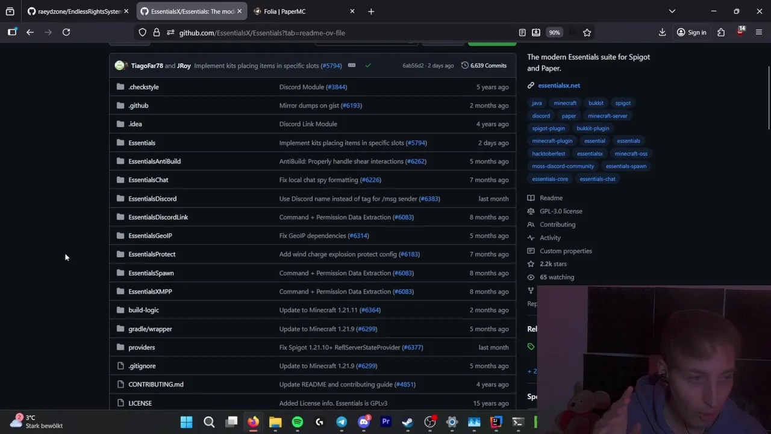Open TiagoFar78 author profile
The image size is (771, 434).
coord(147,66)
